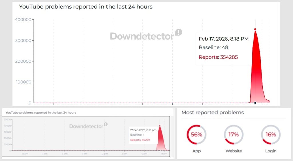This screenshot has width=293, height=161.
Task: Click the top chart title heading
Action: coord(86,7)
